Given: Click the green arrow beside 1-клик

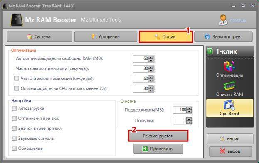Looking at the screenshot, I should [x=210, y=51].
